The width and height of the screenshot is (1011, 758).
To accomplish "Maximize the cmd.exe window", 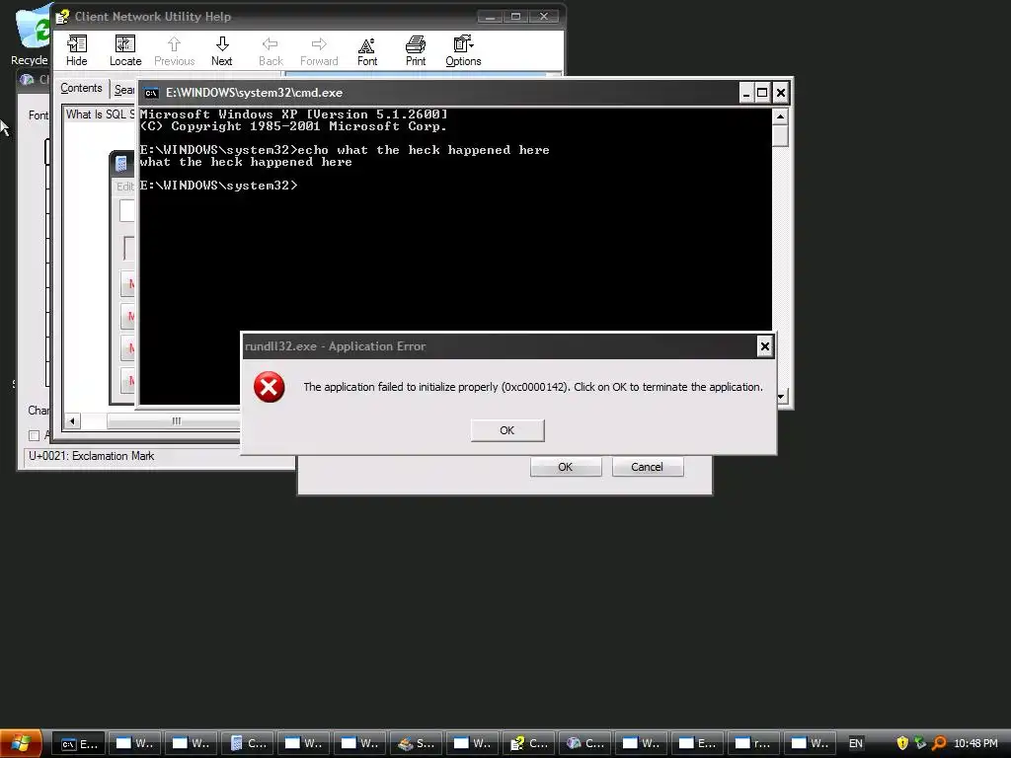I will click(763, 93).
